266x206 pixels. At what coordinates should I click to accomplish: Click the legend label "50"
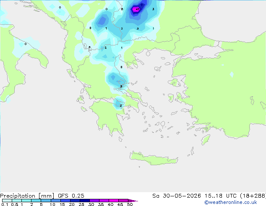[x=130, y=204]
